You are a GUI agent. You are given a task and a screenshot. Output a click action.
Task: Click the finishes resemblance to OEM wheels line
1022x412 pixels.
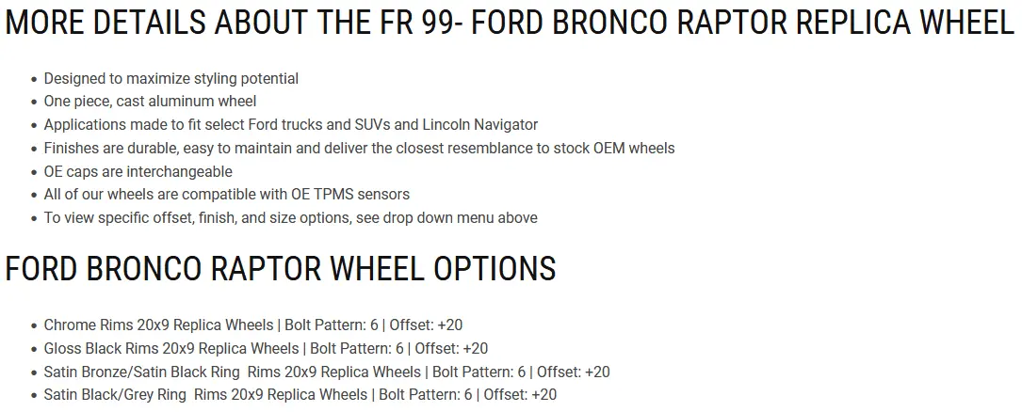click(359, 148)
